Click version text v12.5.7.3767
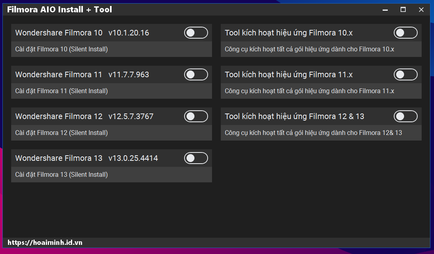The image size is (434, 254). (131, 116)
